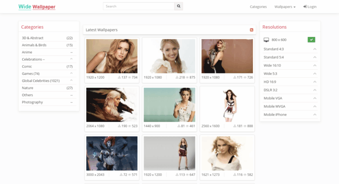
Task: Toggle the green checkmark for 800 x 600
Action: coord(312,40)
